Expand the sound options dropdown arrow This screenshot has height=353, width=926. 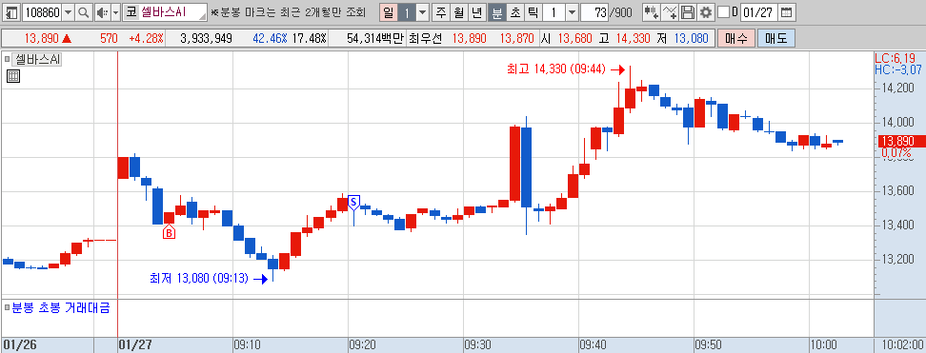tap(116, 11)
